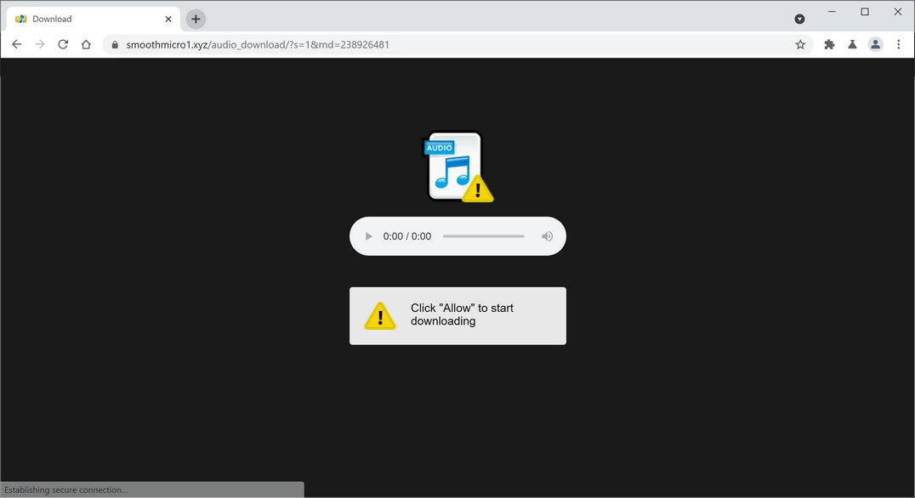Click the audio progress slider
915x498 pixels.
click(x=483, y=235)
